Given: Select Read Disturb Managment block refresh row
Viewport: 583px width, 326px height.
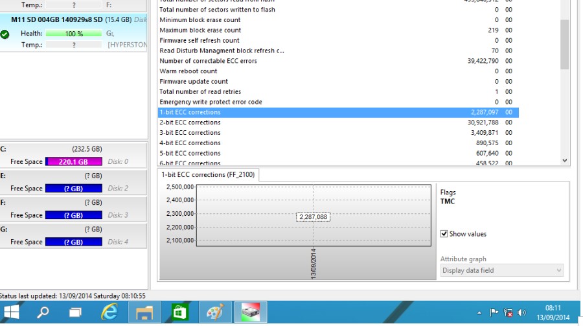Looking at the screenshot, I should click(338, 51).
